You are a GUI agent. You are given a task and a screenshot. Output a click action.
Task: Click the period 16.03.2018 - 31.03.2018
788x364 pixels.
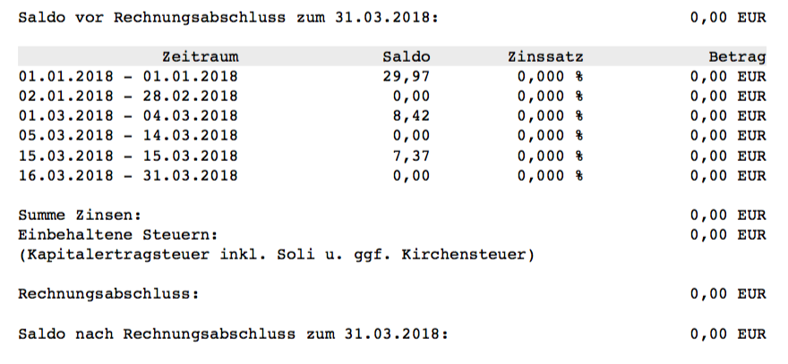pyautogui.click(x=128, y=175)
